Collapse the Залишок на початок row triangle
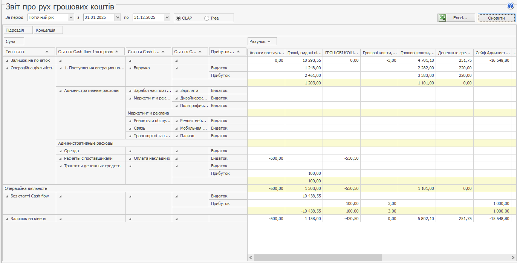 pos(7,60)
